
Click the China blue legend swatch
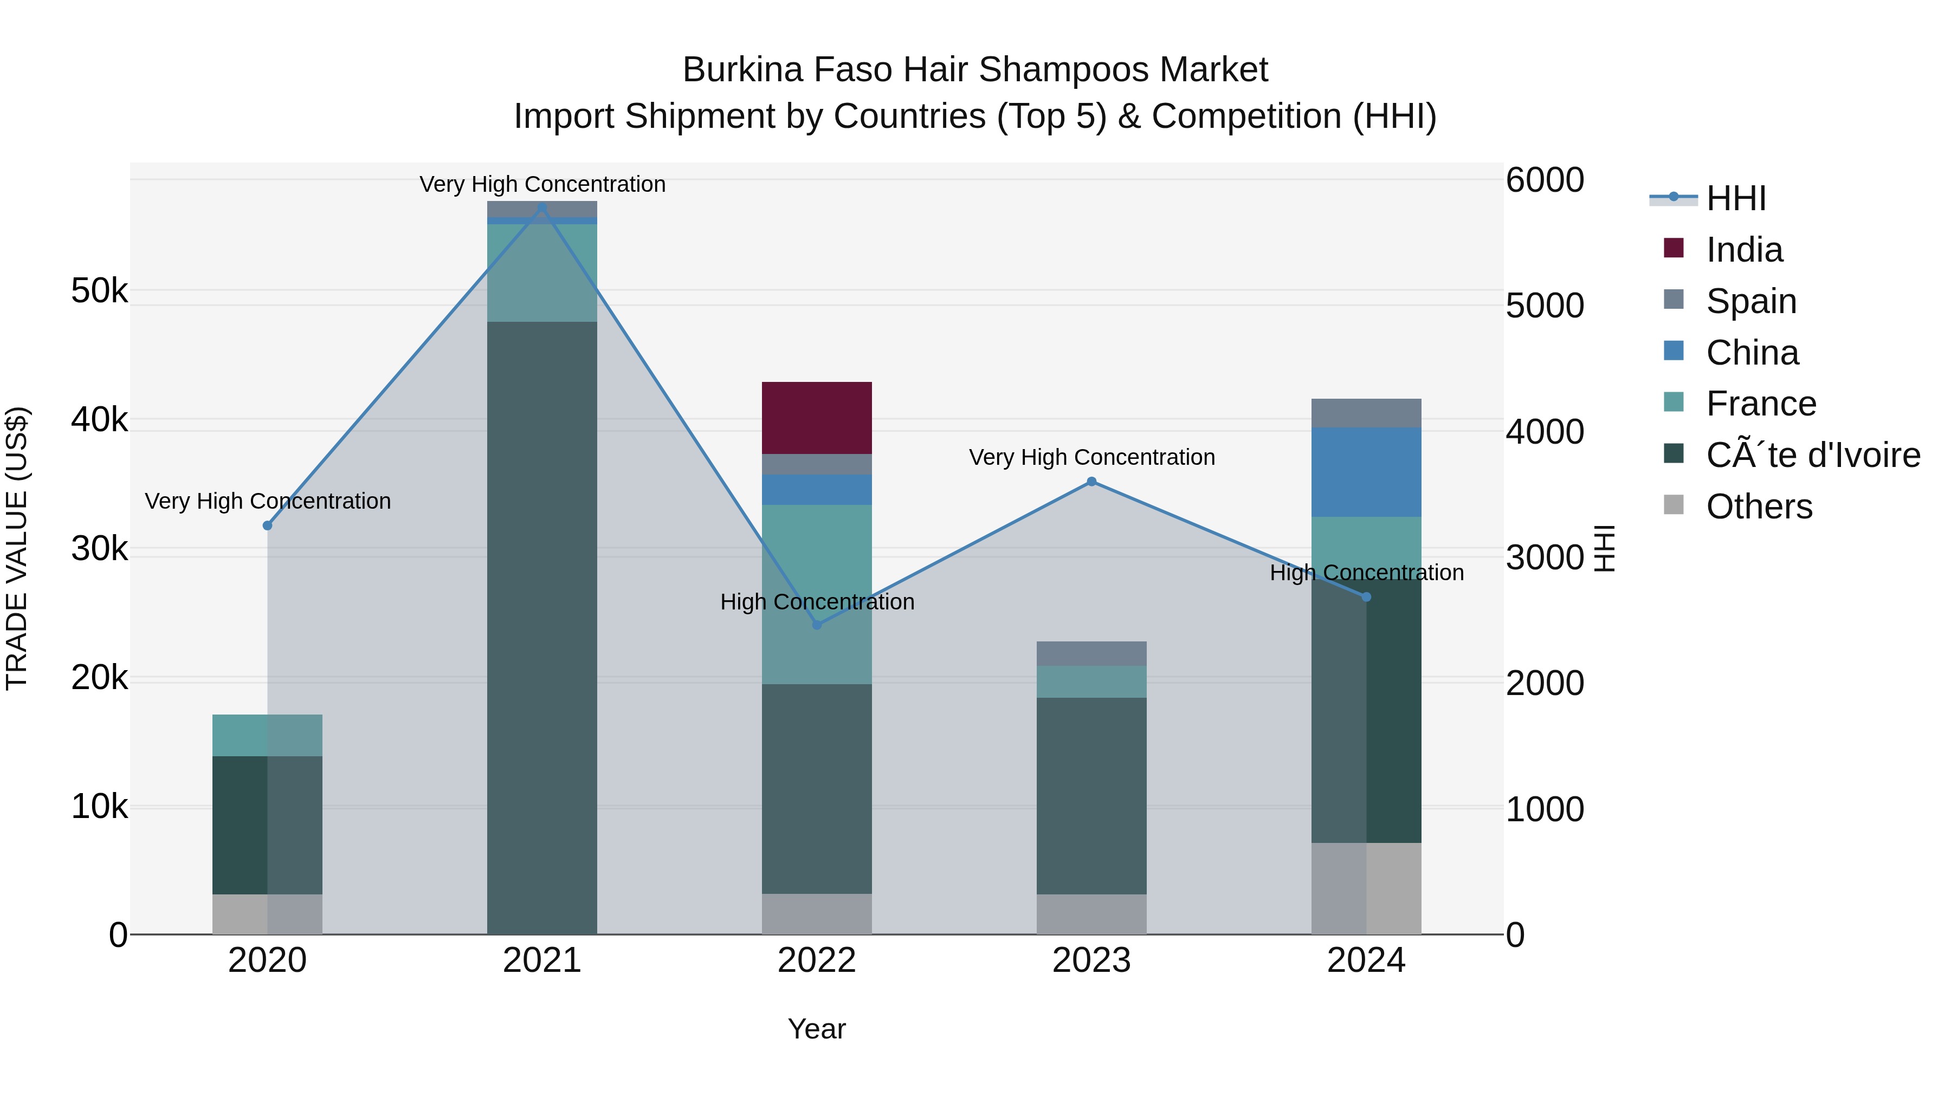click(x=1674, y=351)
